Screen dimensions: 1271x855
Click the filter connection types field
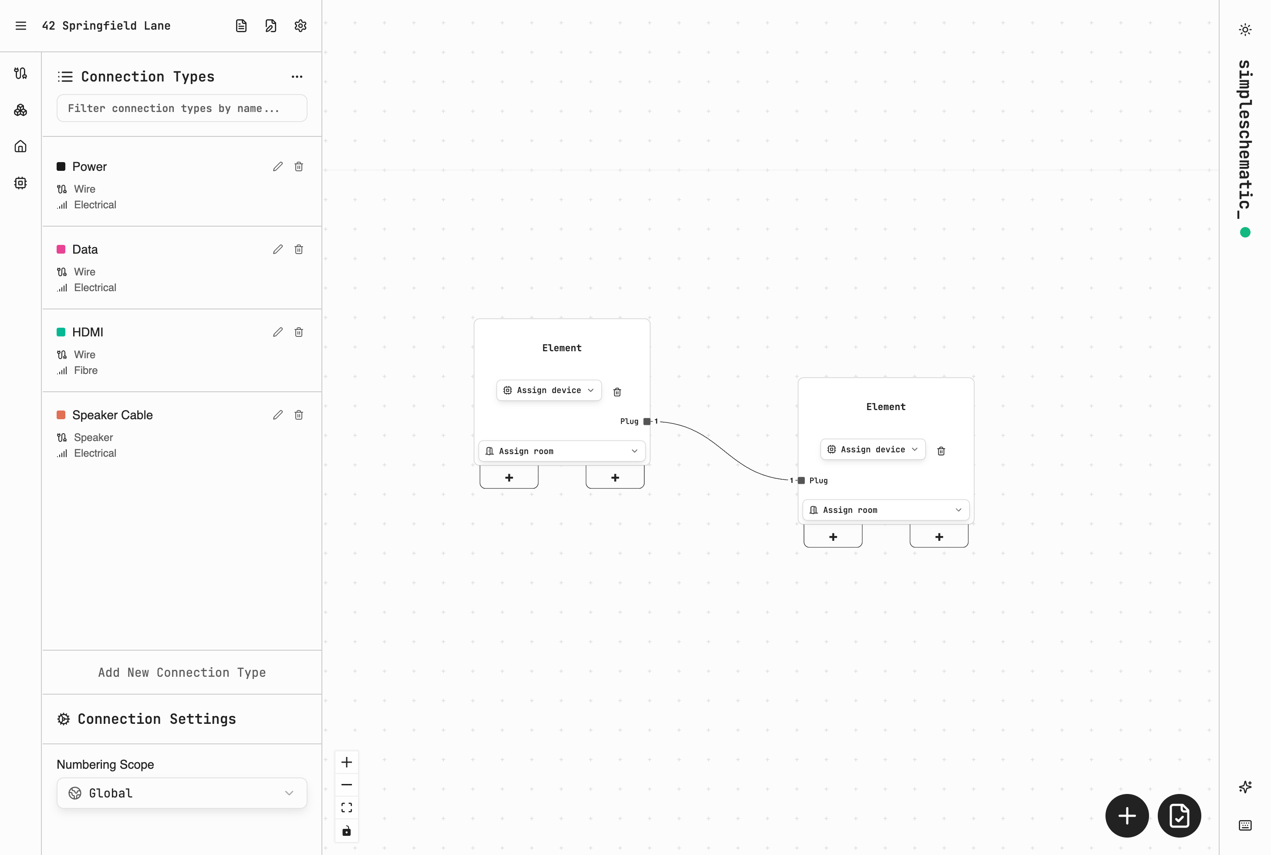(x=182, y=108)
